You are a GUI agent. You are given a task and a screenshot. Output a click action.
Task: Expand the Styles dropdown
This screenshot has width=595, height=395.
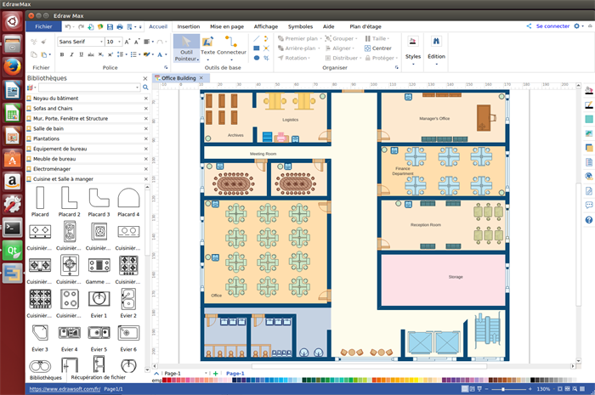(x=413, y=61)
